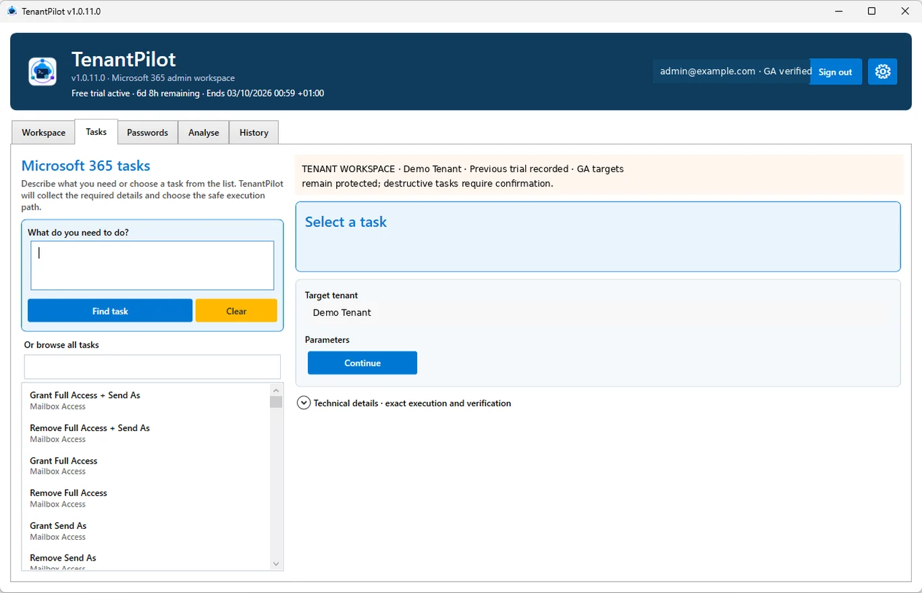Click the Select a task heading
The width and height of the screenshot is (922, 593).
click(346, 222)
